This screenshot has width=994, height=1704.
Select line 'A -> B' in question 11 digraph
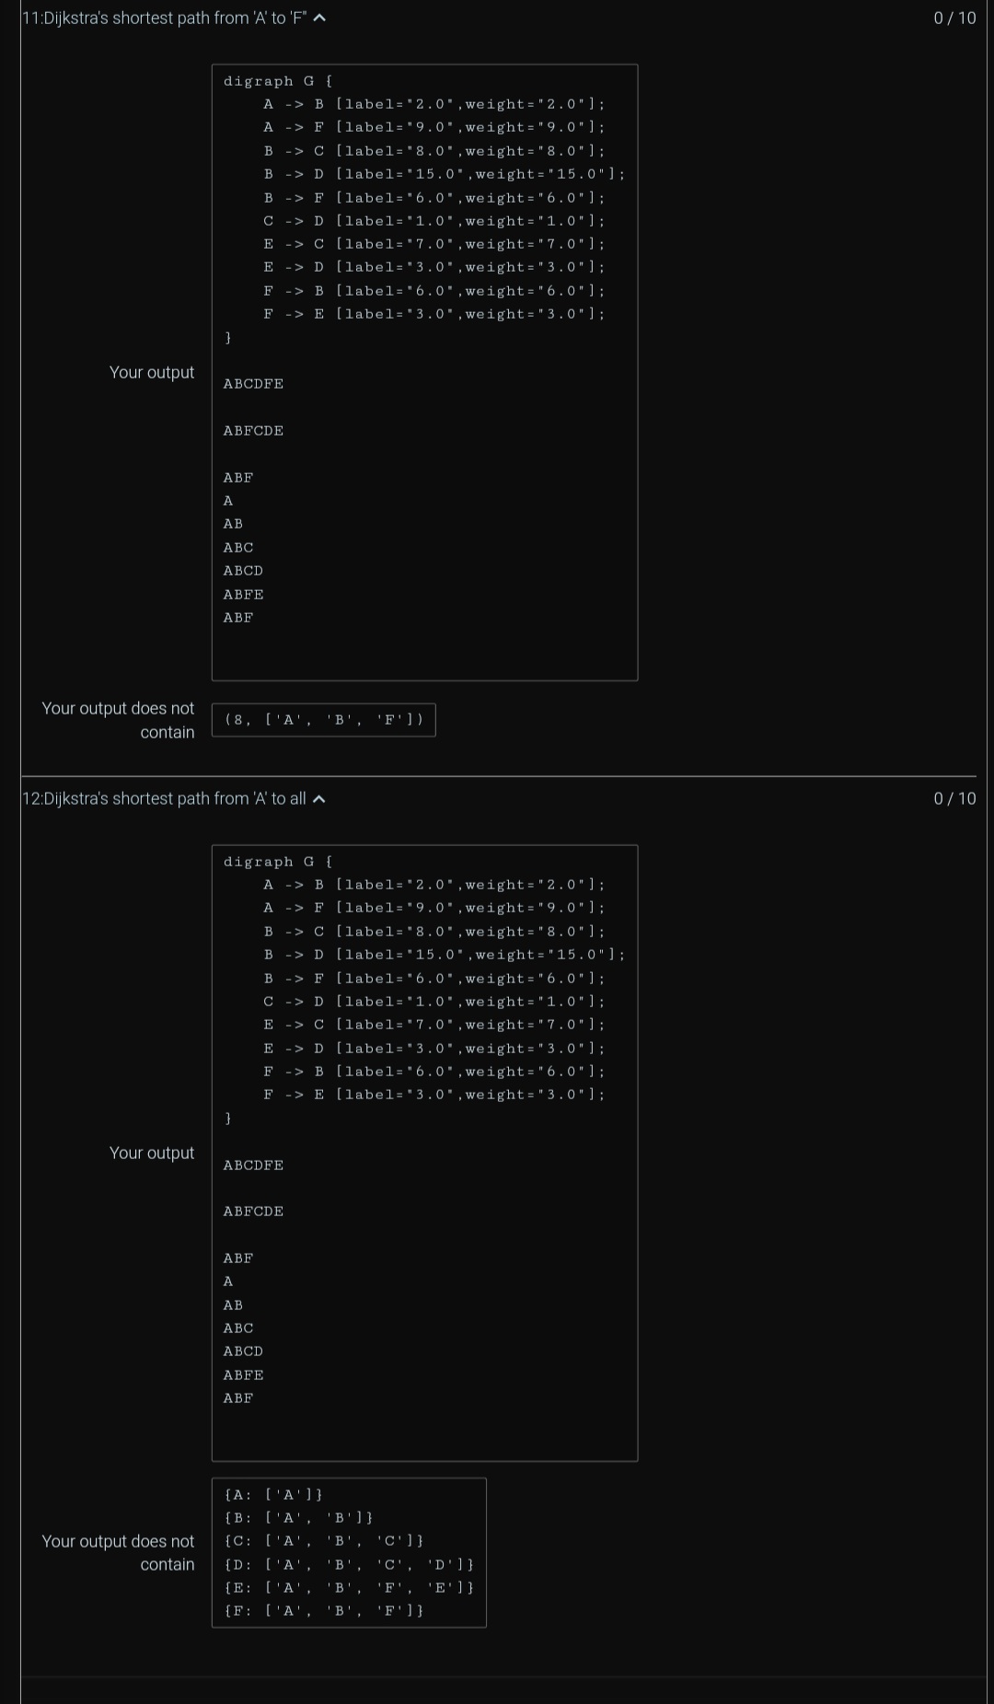click(433, 104)
